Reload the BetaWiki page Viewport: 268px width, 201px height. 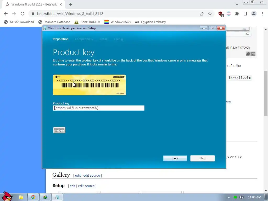point(23,14)
